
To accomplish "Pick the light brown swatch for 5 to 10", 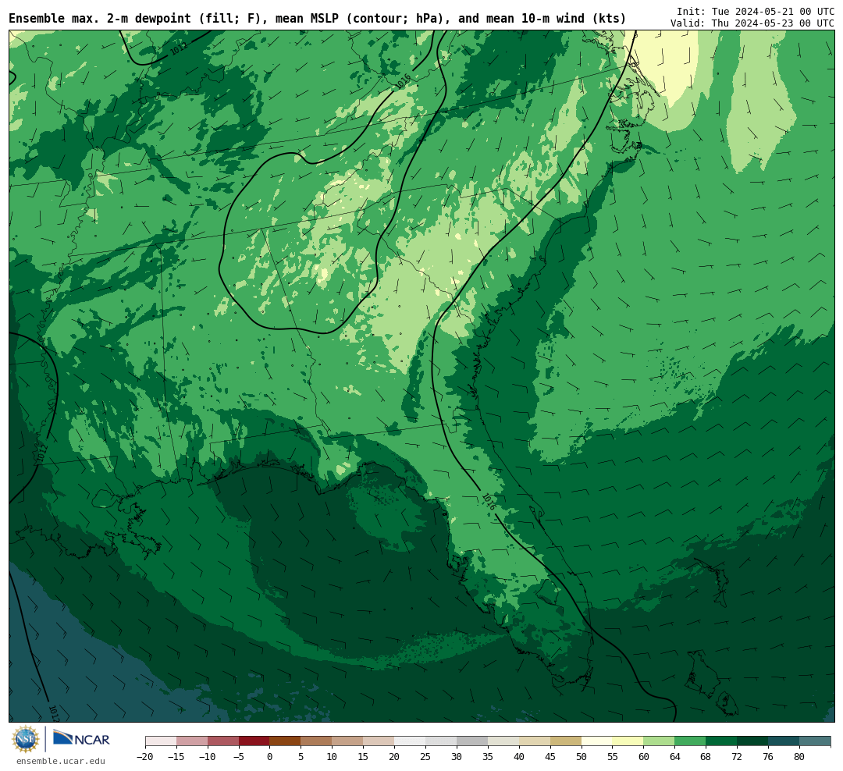I will pyautogui.click(x=317, y=741).
